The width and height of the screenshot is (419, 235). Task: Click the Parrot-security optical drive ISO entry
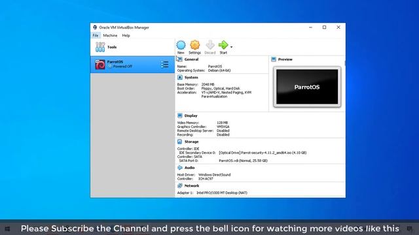click(x=263, y=153)
